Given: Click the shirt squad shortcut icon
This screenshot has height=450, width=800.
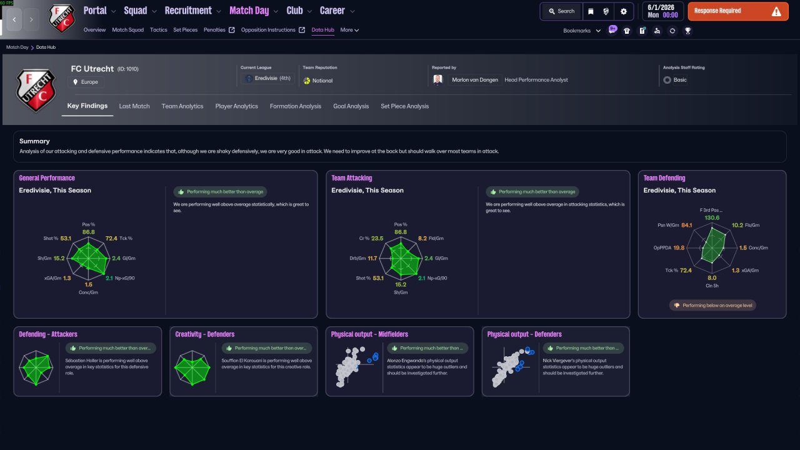Looking at the screenshot, I should (x=627, y=31).
